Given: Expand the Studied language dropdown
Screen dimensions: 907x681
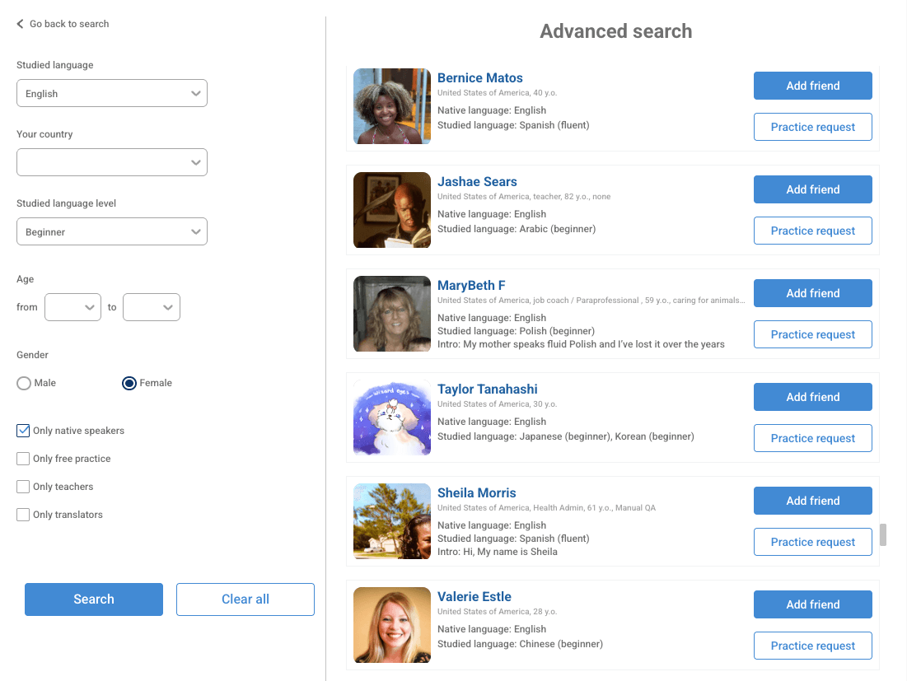Looking at the screenshot, I should click(x=112, y=93).
